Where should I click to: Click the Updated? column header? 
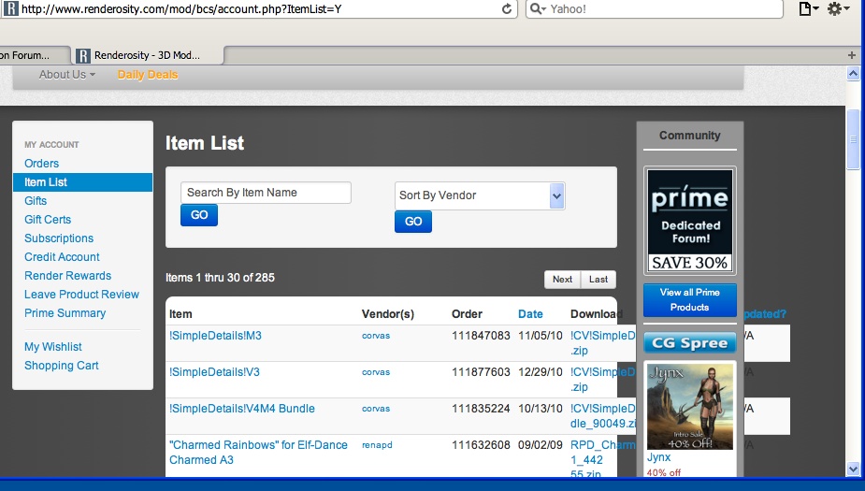(765, 314)
